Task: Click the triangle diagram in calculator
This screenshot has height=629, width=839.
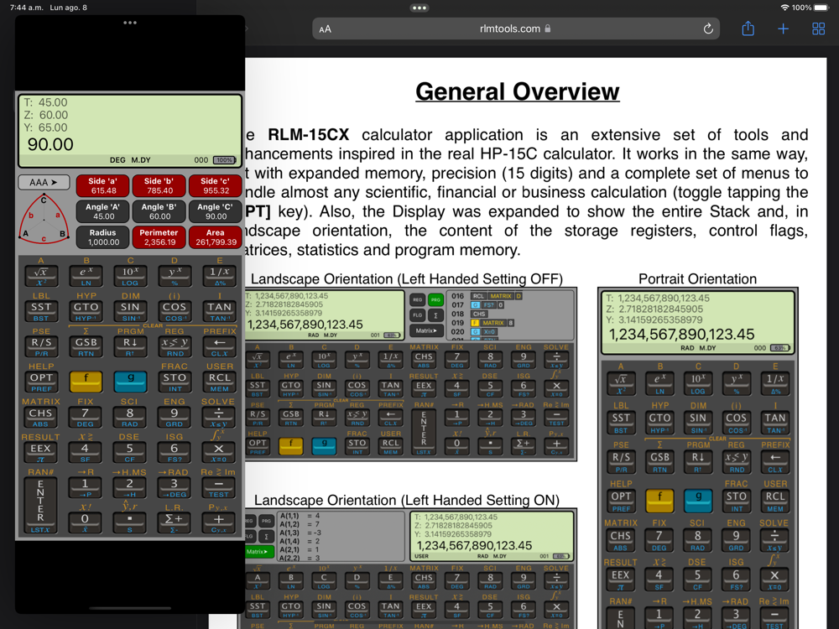Action: click(x=44, y=219)
